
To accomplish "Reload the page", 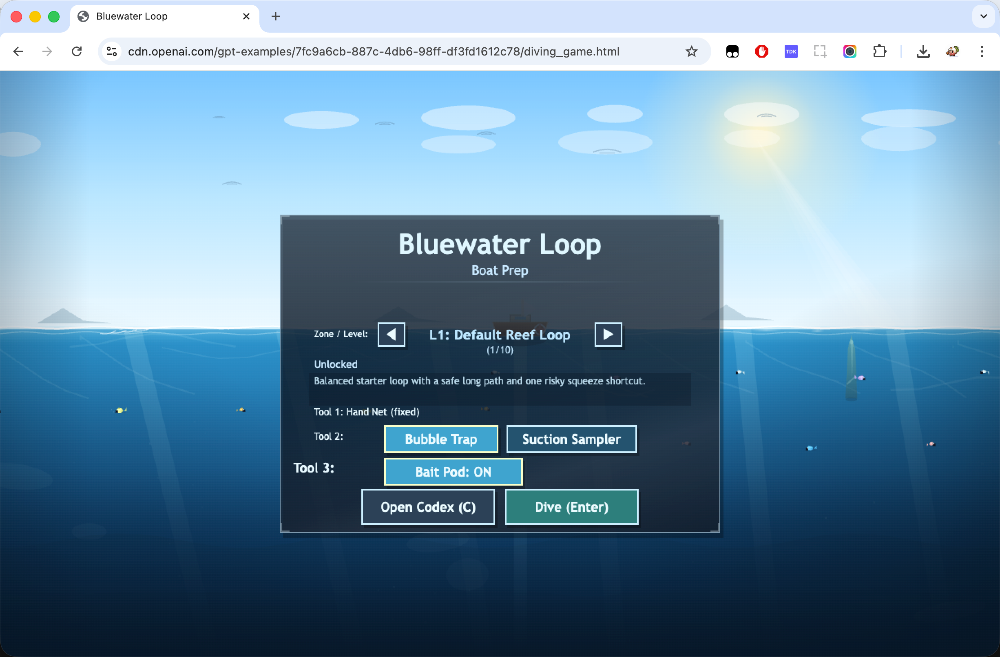I will pyautogui.click(x=77, y=51).
